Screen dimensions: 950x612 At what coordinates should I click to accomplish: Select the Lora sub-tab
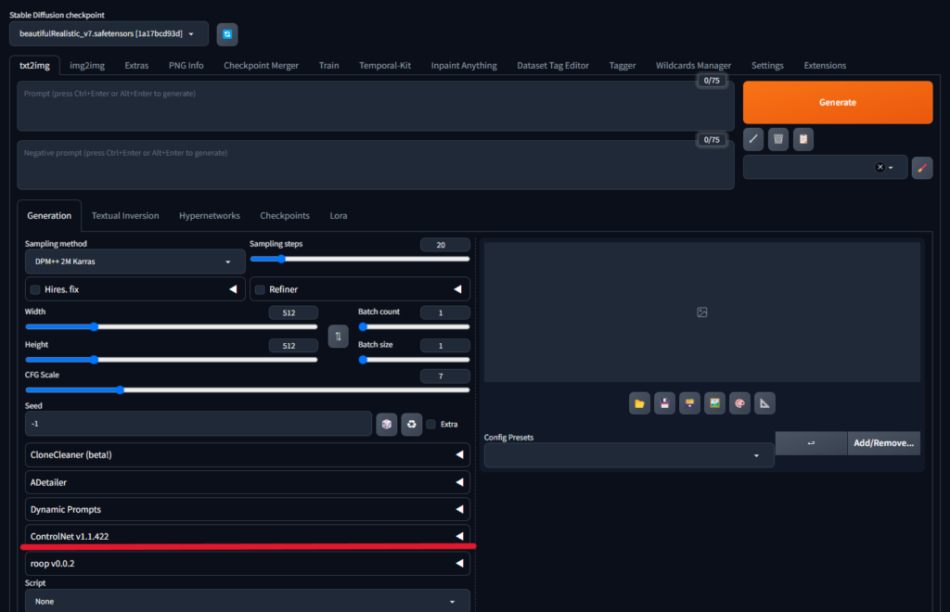(339, 215)
